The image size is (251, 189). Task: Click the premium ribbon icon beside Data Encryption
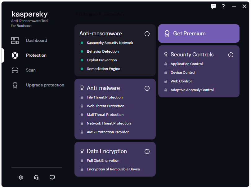tap(82, 151)
